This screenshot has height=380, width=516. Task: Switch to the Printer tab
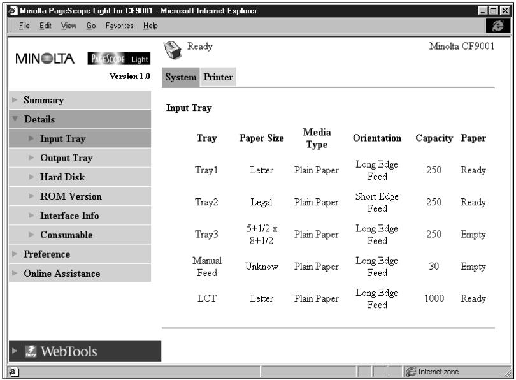[x=218, y=77]
